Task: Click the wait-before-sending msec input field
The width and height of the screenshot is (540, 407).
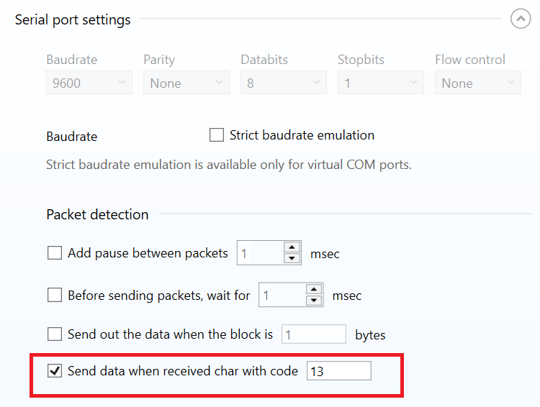Action: (282, 295)
